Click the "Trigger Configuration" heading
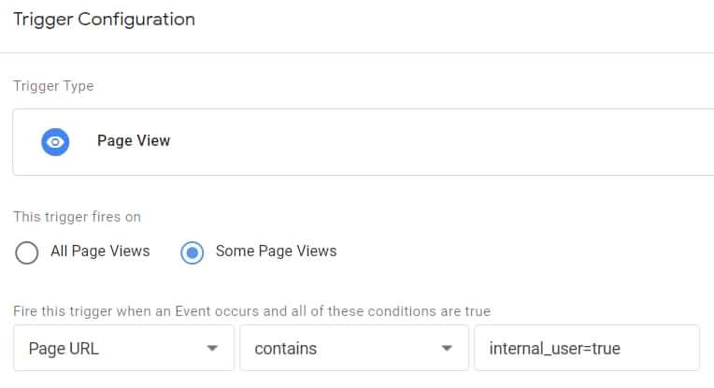 (104, 20)
